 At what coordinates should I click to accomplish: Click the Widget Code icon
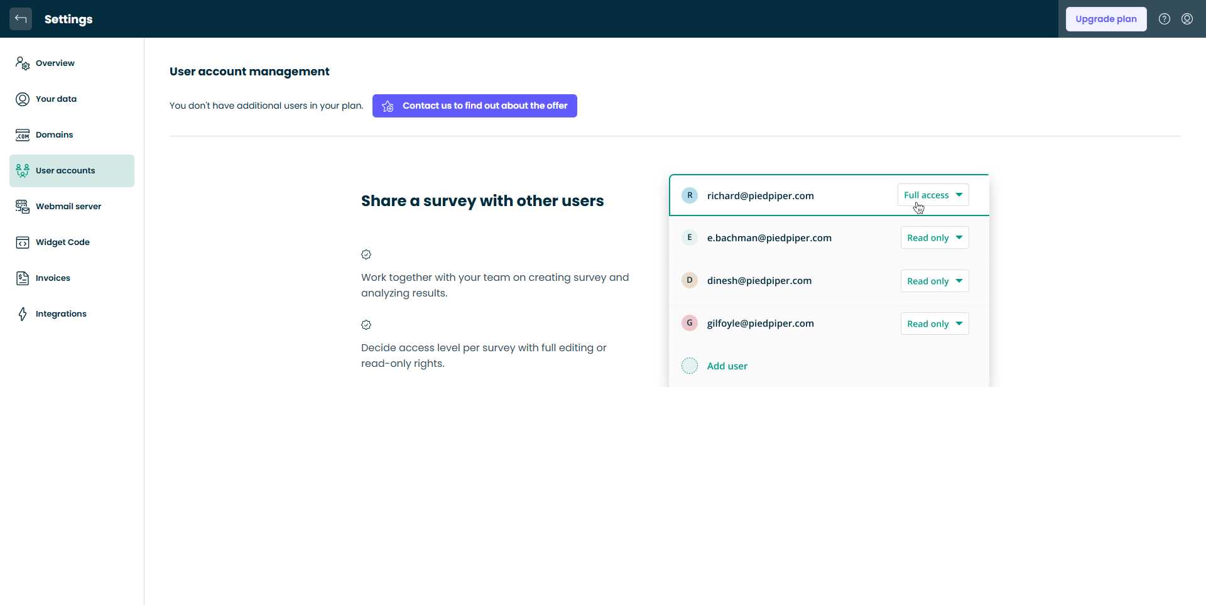pos(23,243)
